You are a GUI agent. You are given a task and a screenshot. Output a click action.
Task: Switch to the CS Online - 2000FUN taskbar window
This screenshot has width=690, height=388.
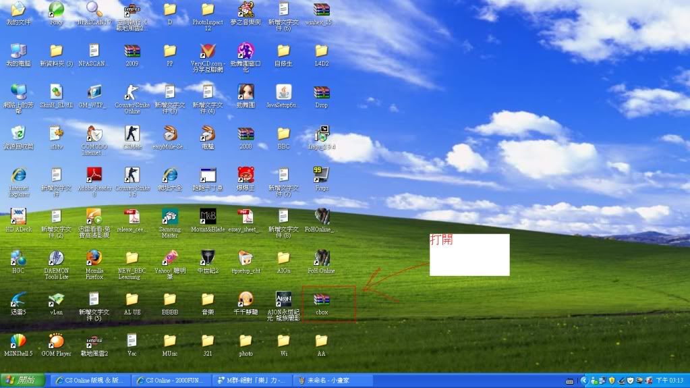tap(169, 381)
